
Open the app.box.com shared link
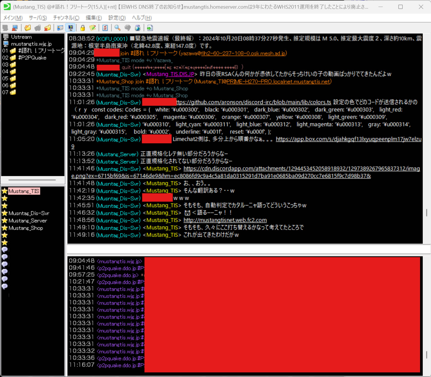(x=348, y=139)
